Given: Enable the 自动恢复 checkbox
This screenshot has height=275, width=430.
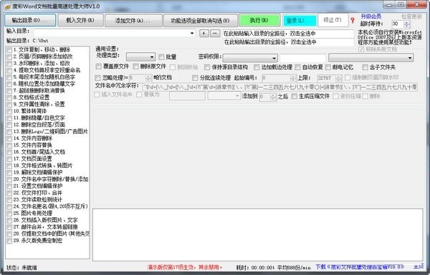Looking at the screenshot, I should (x=297, y=67).
